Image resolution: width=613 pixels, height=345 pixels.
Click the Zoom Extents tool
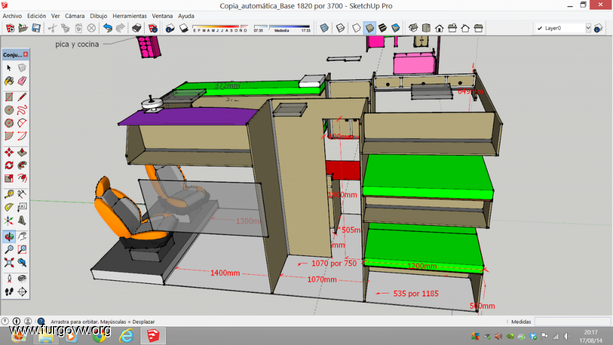tap(9, 263)
